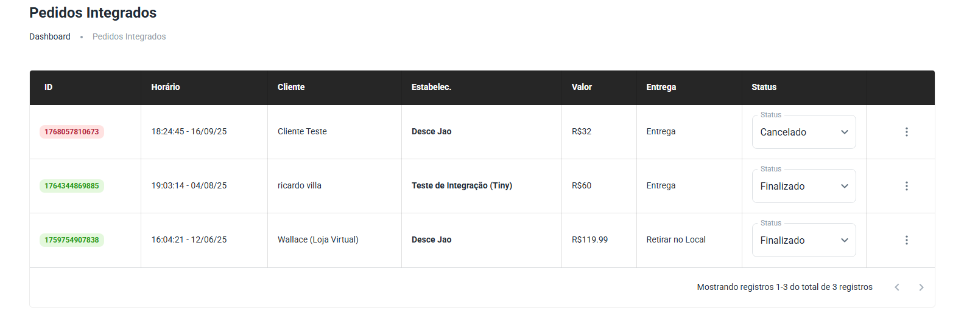
Task: Go to next page of records
Action: [921, 287]
